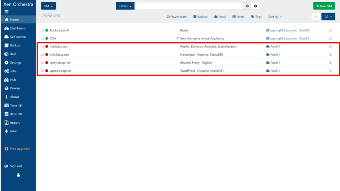Screen dimensions: 340x191
Task: Open Pool01 link for onls.ktcsp.net
Action: point(275,55)
